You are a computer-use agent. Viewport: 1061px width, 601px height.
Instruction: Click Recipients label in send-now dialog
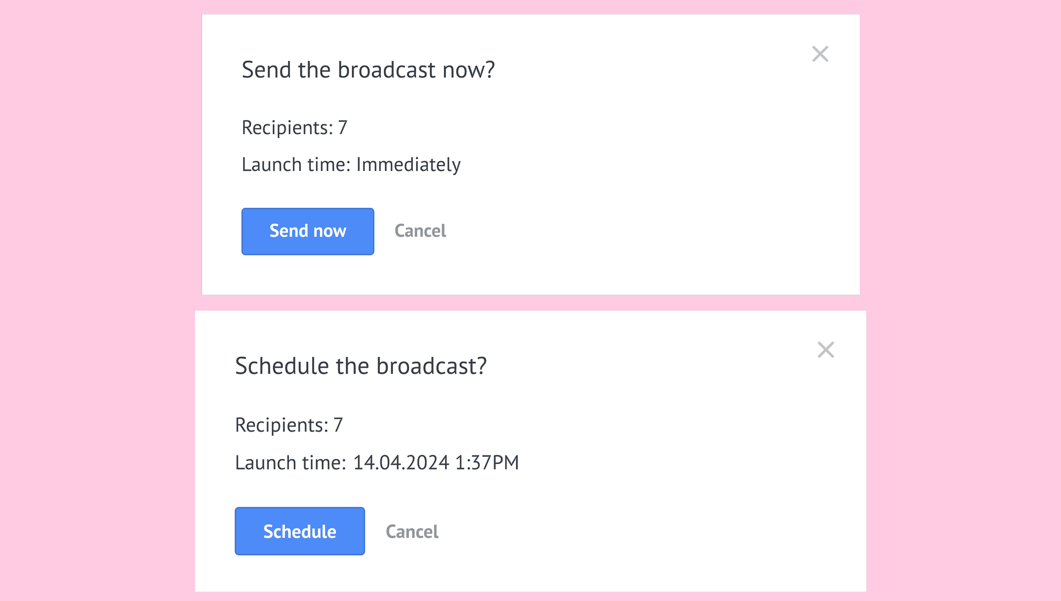click(x=287, y=128)
